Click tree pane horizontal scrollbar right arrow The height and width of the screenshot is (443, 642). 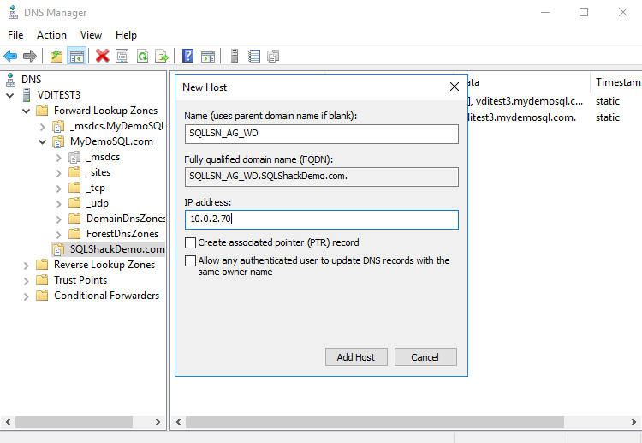coord(158,422)
